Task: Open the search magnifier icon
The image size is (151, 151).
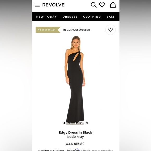Action: tap(94, 5)
